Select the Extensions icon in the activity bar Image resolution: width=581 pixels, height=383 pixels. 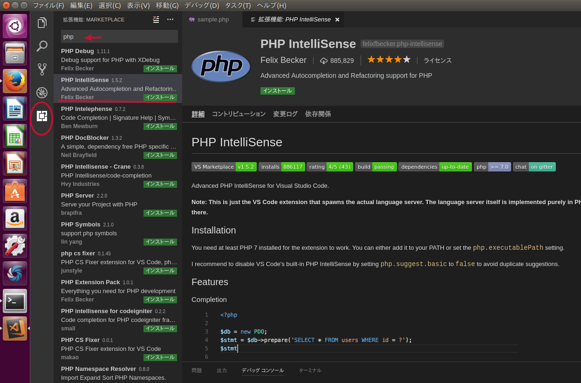(42, 118)
